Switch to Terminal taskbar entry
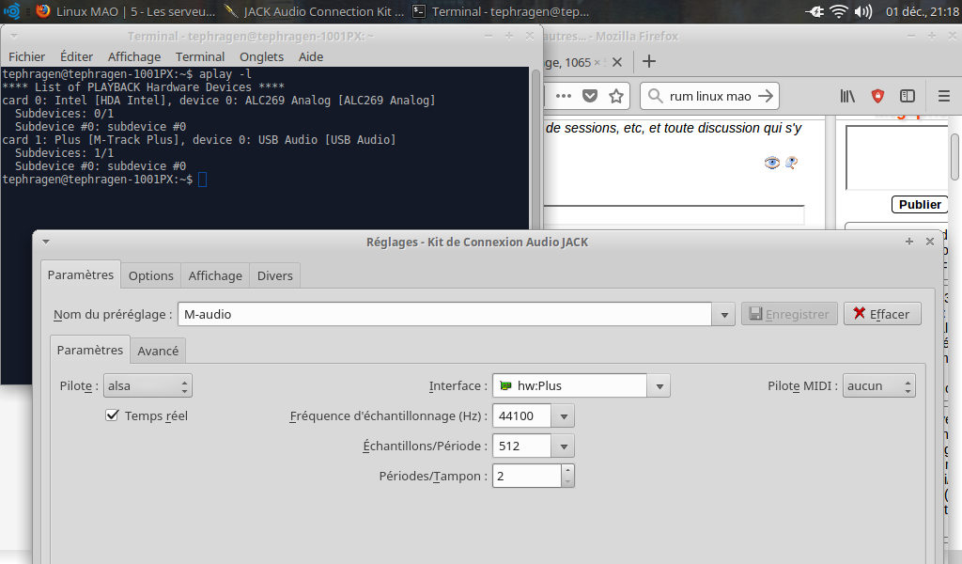The height and width of the screenshot is (564, 962). [x=501, y=11]
